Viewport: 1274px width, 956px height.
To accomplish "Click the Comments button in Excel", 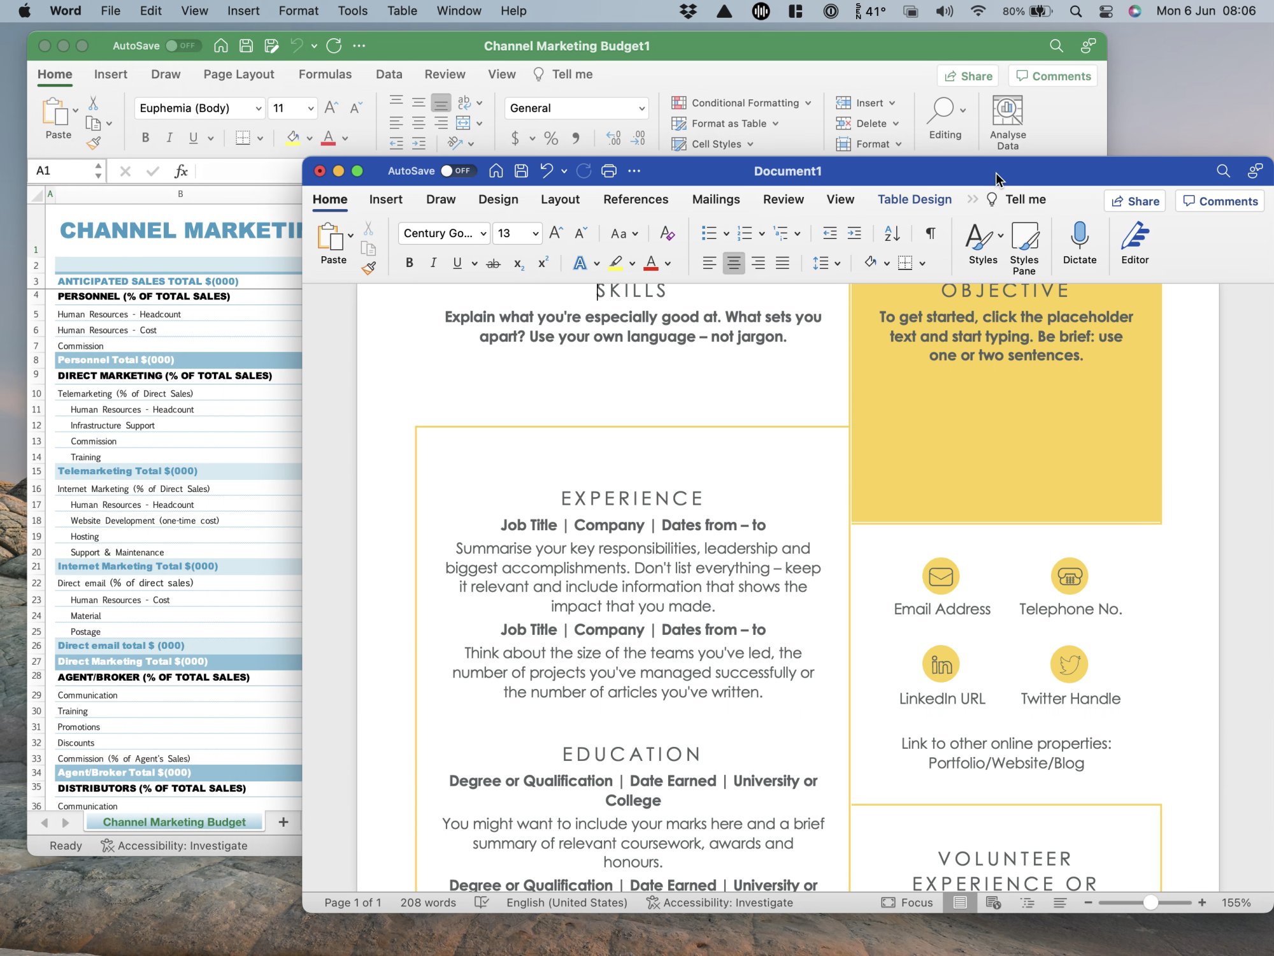I will tap(1053, 76).
